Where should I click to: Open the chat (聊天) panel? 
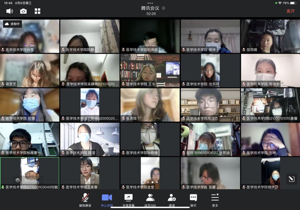pos(193,199)
